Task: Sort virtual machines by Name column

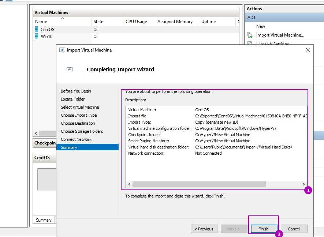Action: (x=41, y=22)
